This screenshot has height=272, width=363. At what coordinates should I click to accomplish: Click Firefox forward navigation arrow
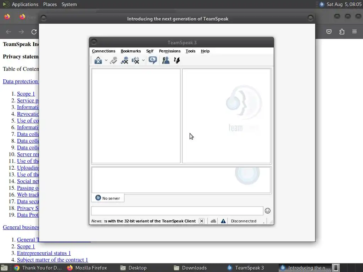tap(21, 32)
